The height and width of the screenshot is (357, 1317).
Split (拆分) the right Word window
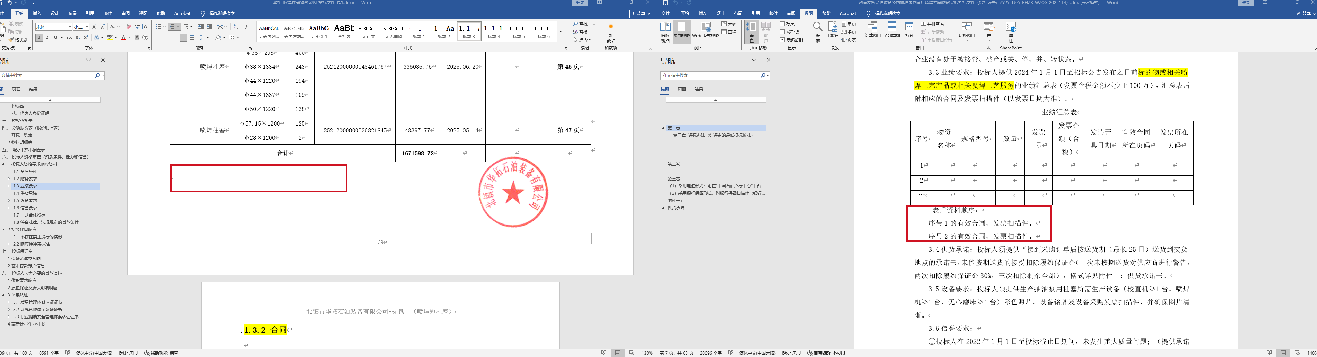pyautogui.click(x=909, y=30)
